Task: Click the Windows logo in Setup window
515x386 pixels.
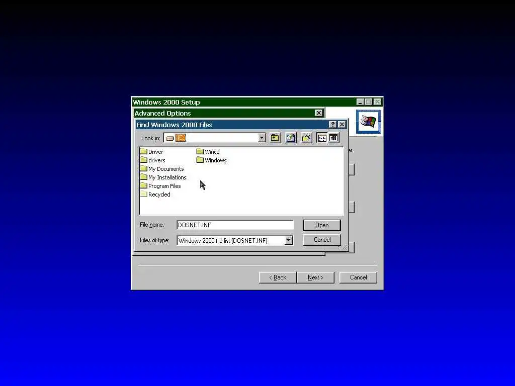Action: pyautogui.click(x=368, y=122)
